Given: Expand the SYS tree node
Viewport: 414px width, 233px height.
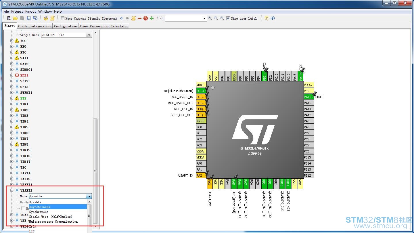Looking at the screenshot, I should coord(12,98).
